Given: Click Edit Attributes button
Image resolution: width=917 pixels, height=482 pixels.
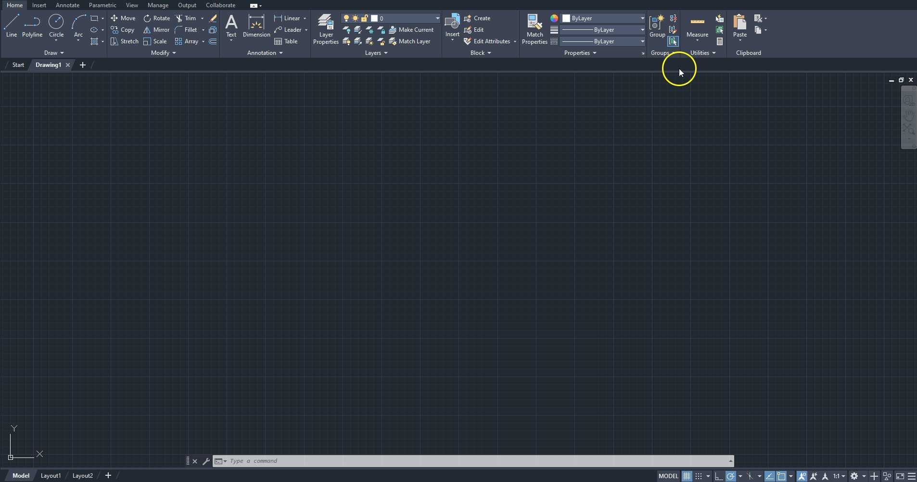Looking at the screenshot, I should click(x=487, y=41).
